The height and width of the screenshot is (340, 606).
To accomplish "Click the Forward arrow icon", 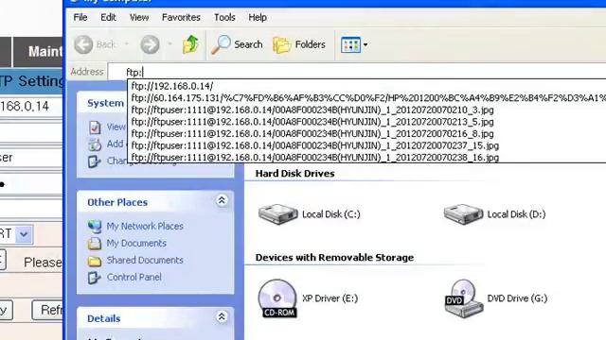I will (x=150, y=44).
